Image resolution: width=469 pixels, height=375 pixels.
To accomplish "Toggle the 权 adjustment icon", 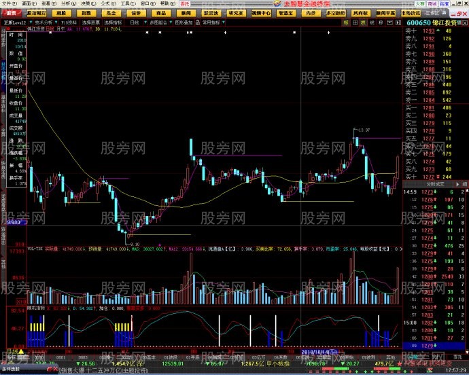I will (364, 22).
